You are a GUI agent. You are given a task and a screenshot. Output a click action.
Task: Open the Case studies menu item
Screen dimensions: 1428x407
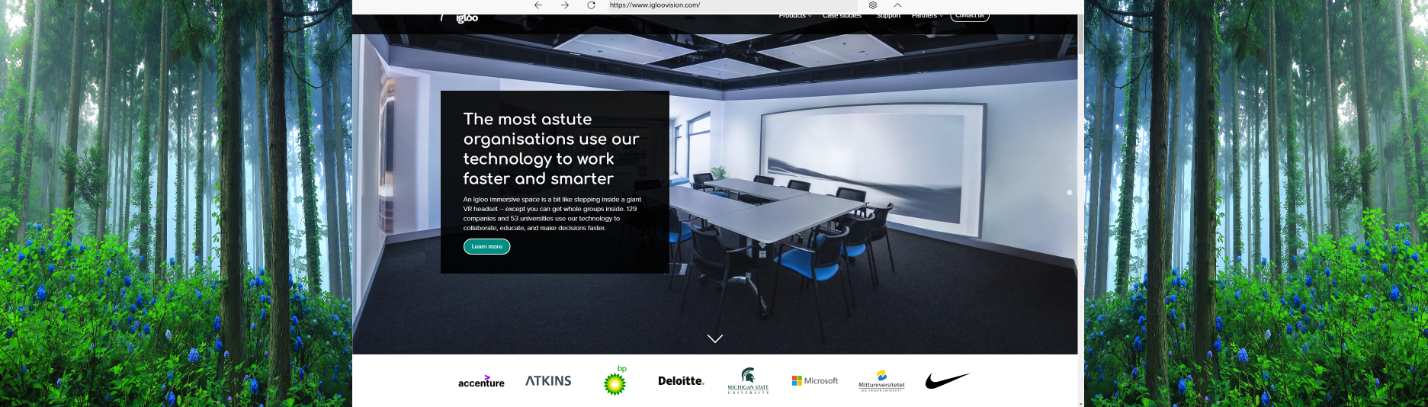[842, 16]
